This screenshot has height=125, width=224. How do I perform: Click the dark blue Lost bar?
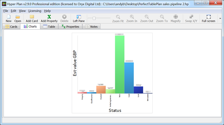coord(138,90)
